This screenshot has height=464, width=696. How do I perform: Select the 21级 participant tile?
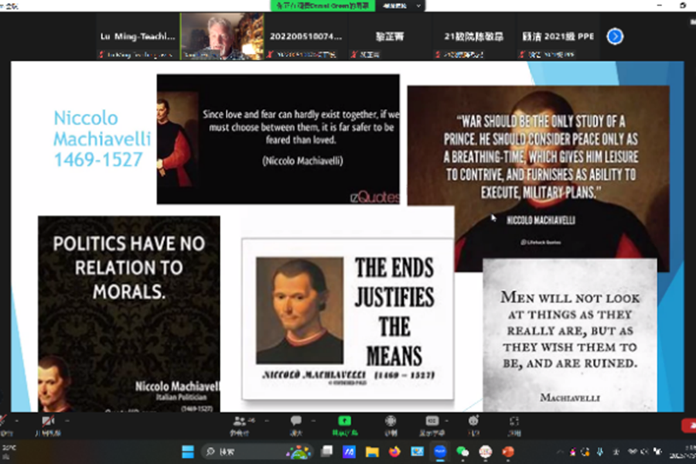[x=473, y=36]
